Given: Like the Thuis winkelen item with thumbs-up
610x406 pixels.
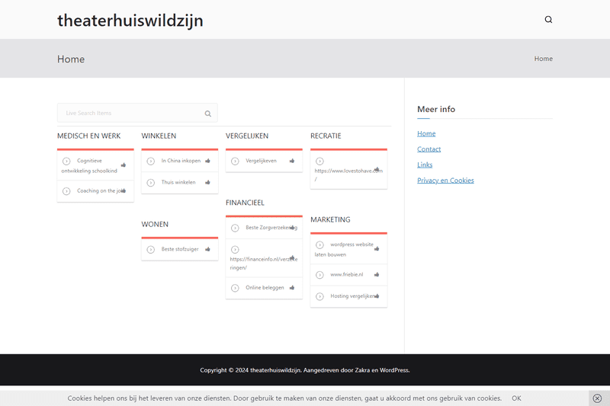Looking at the screenshot, I should tap(207, 182).
